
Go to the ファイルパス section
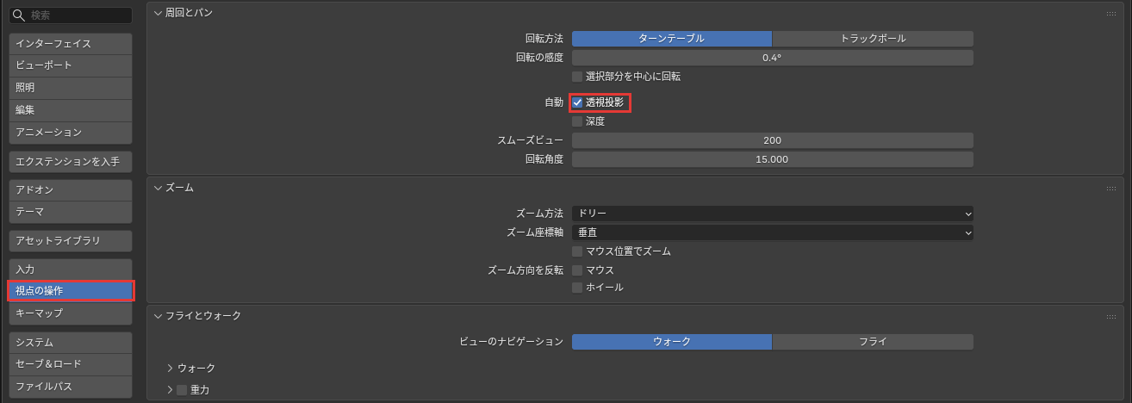71,387
